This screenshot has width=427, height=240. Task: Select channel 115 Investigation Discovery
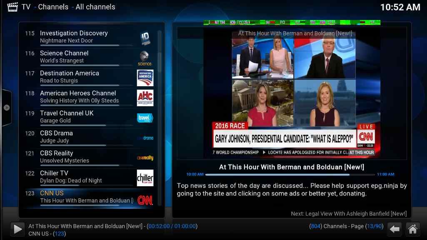pos(90,38)
